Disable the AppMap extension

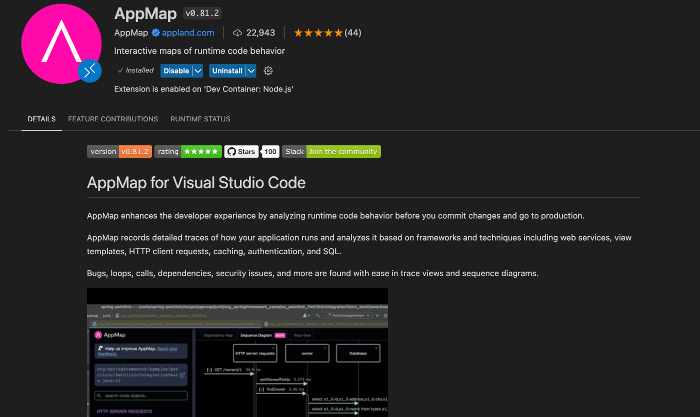click(x=176, y=71)
